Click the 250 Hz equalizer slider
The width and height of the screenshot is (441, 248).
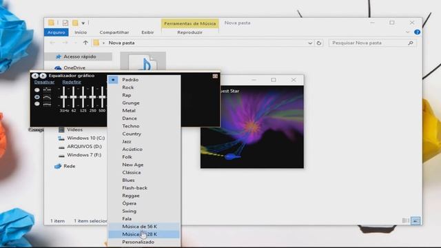tap(92, 97)
